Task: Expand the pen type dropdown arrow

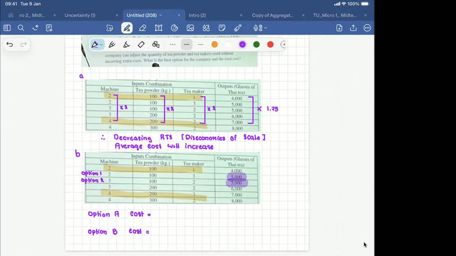Action: (x=101, y=45)
